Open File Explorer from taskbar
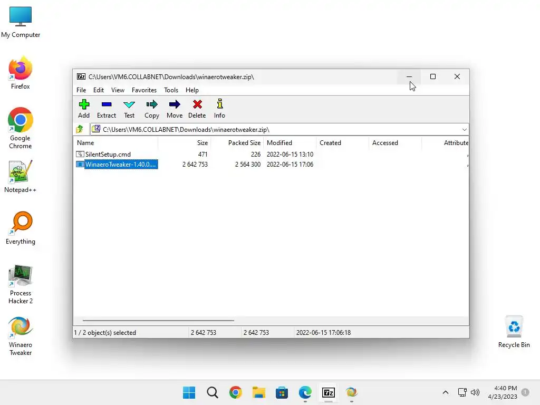This screenshot has height=405, width=540. (258, 392)
